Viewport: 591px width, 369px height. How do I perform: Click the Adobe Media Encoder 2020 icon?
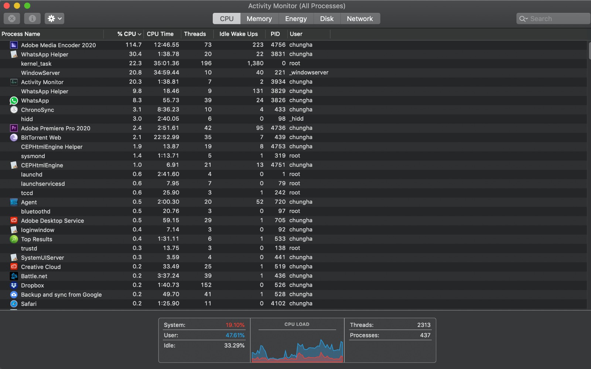(x=14, y=45)
